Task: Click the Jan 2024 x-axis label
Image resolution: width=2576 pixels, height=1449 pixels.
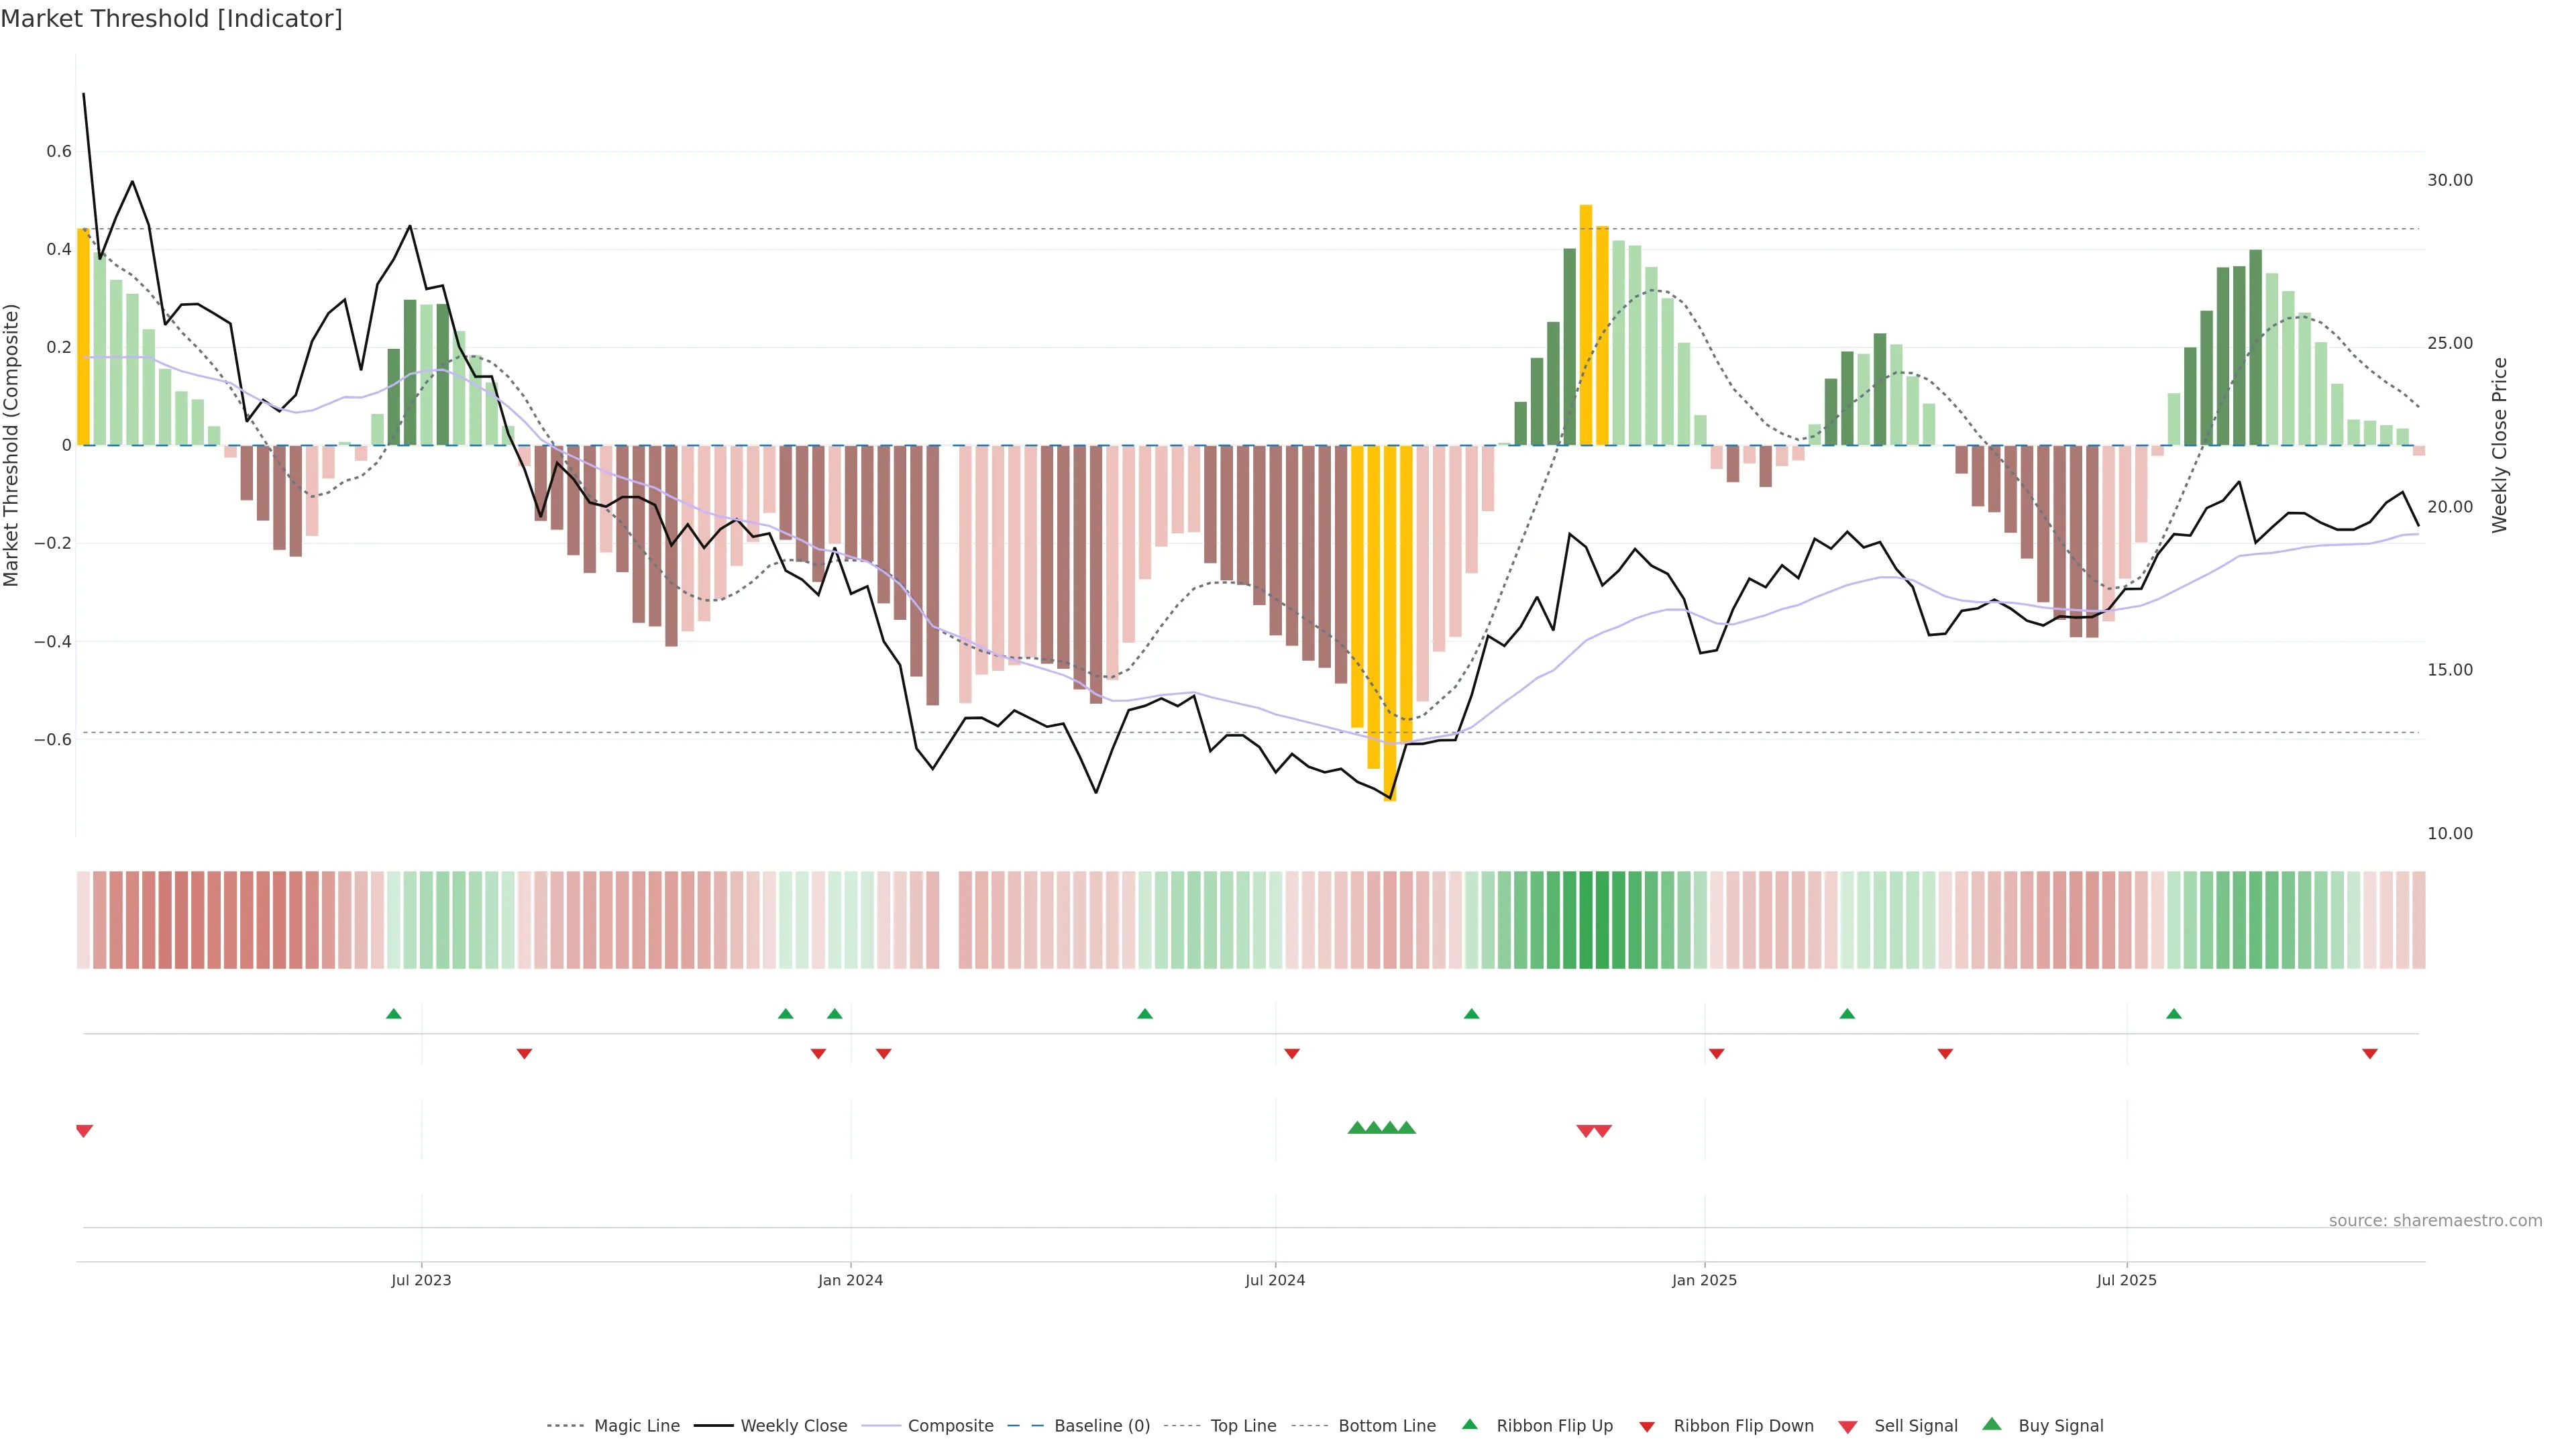Action: (850, 1280)
